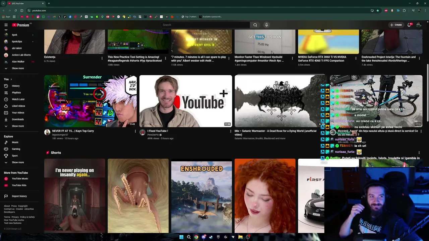429x241 pixels.
Task: Play the Satanic Warmaster mix thumbnail
Action: coord(281,101)
